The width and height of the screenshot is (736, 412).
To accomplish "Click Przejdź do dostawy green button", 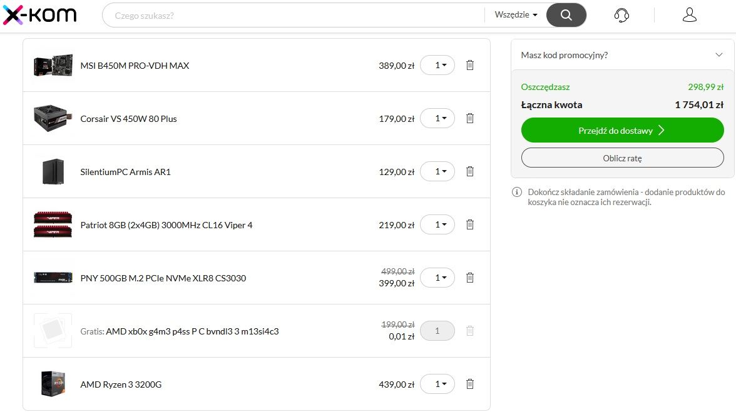I will (x=622, y=130).
